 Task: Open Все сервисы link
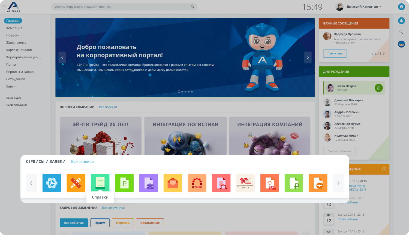pos(83,161)
